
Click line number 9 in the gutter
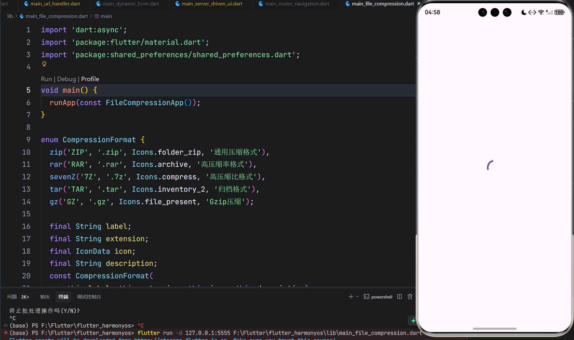point(28,140)
